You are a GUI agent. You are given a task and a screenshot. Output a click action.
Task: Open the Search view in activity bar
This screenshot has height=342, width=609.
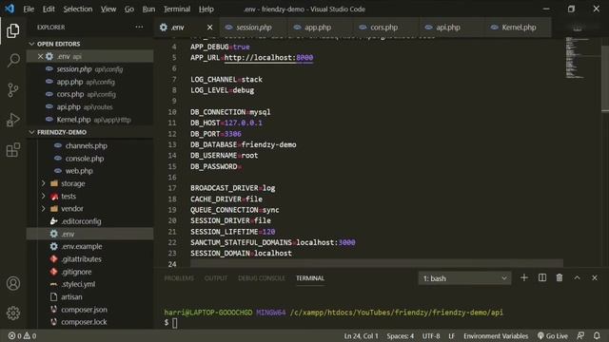pyautogui.click(x=12, y=60)
